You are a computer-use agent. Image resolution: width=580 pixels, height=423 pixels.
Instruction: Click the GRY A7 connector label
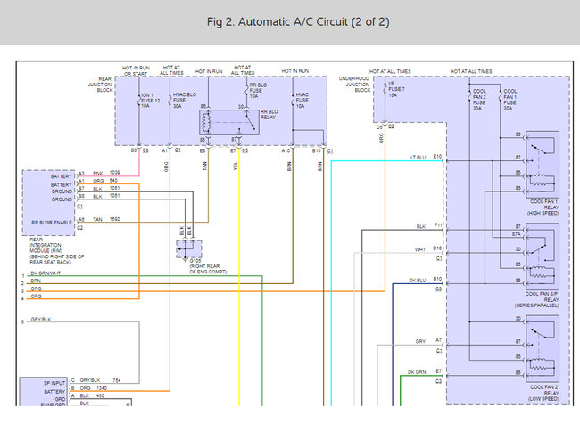coord(428,341)
